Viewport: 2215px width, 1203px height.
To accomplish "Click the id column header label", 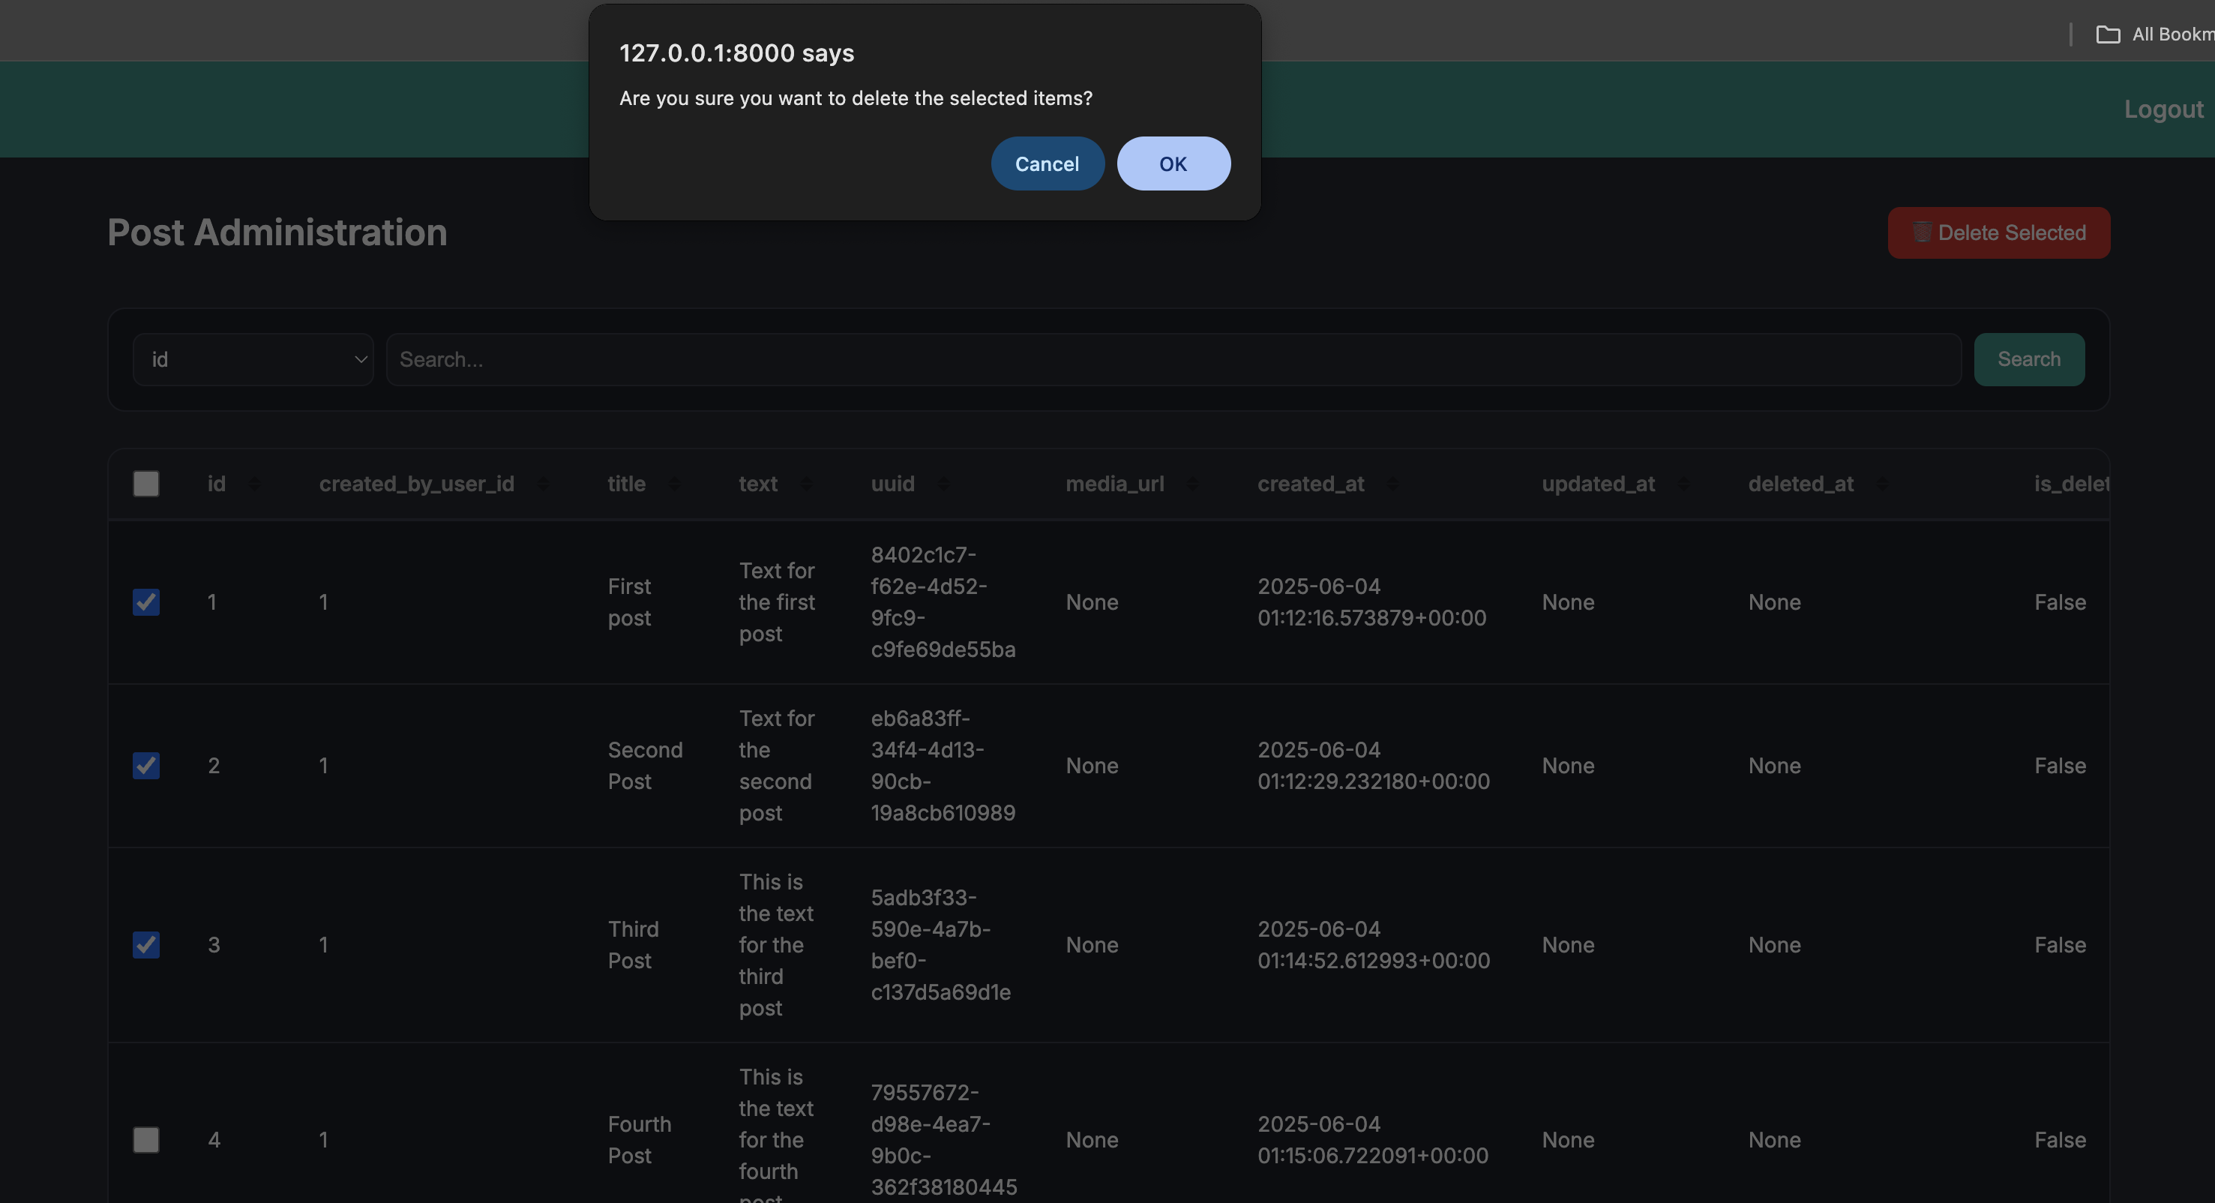I will [217, 484].
